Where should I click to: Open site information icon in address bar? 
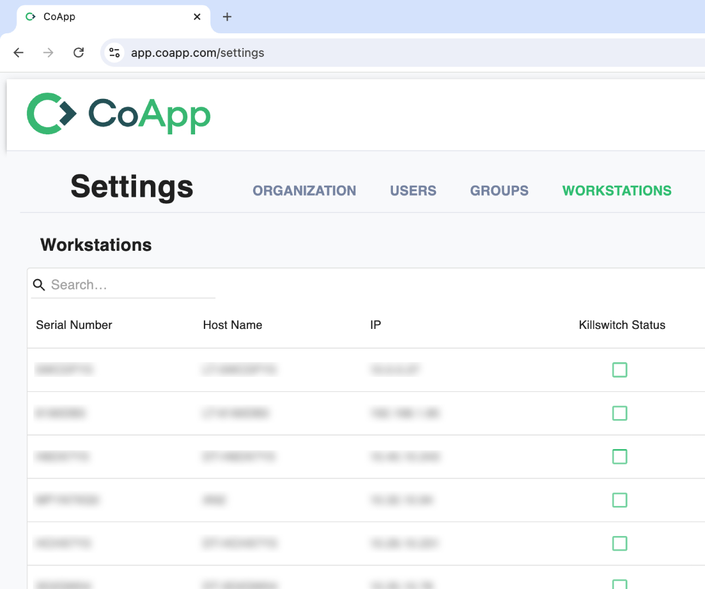pyautogui.click(x=114, y=52)
